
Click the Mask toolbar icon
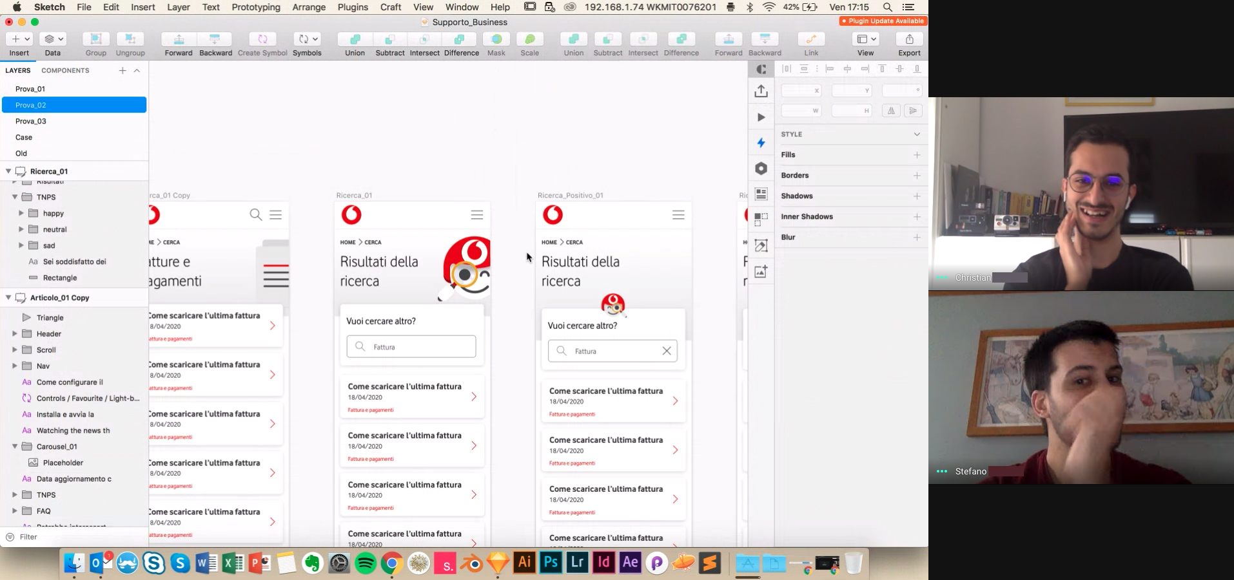click(x=496, y=39)
